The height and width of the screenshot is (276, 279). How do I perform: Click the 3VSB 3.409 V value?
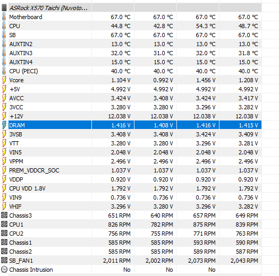[248, 134]
